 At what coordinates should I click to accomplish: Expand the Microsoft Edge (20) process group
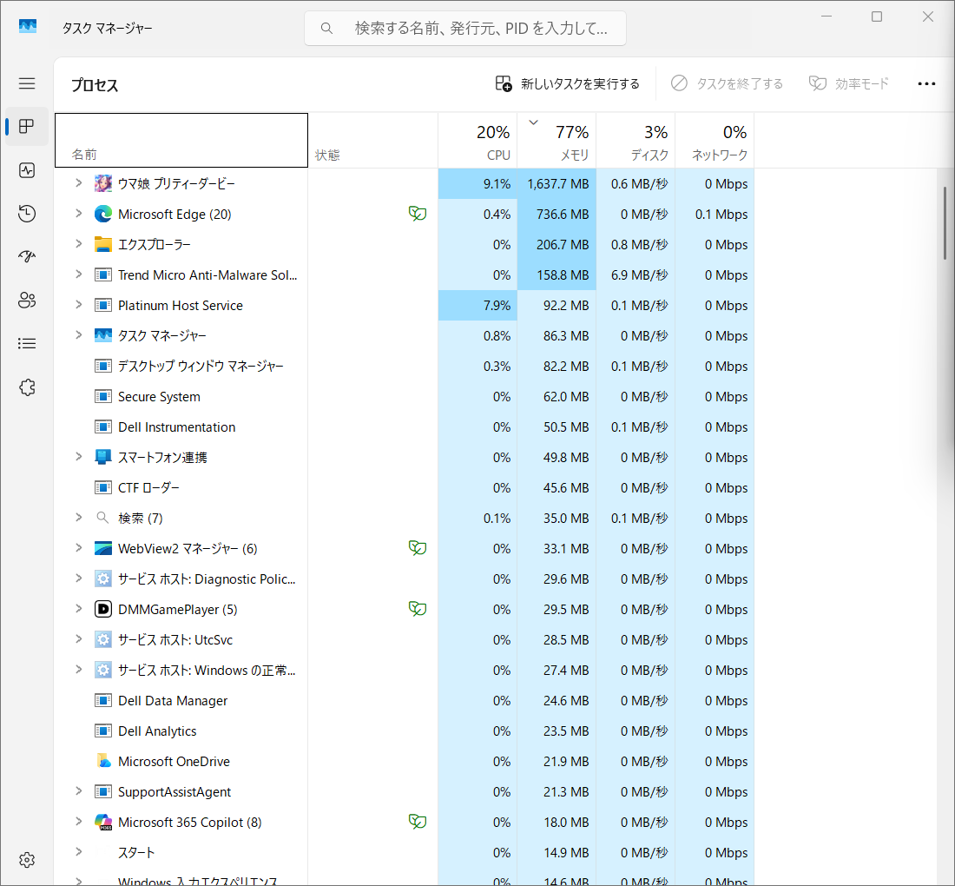[78, 214]
